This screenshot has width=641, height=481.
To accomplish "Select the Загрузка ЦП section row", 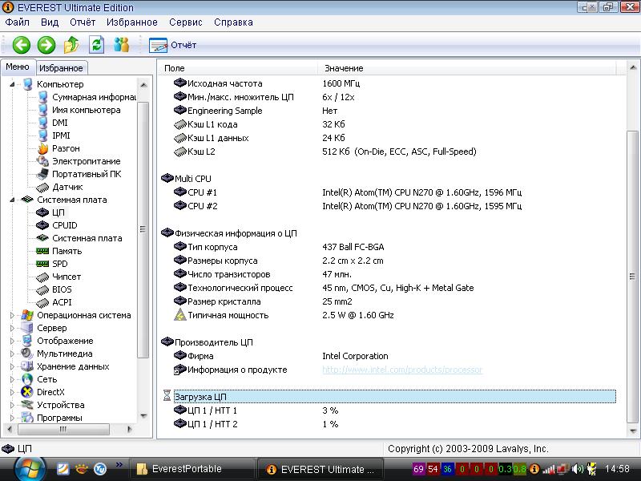I will 394,397.
